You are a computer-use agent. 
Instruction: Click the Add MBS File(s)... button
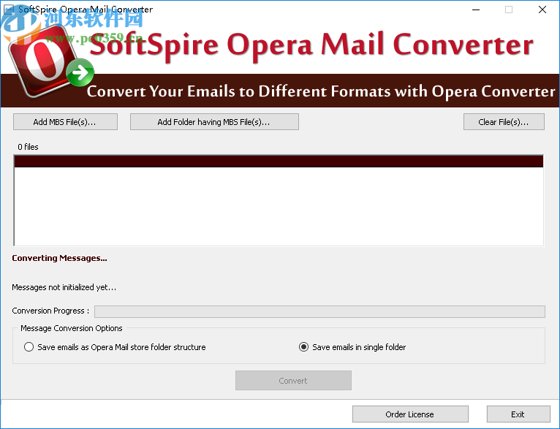click(x=65, y=122)
